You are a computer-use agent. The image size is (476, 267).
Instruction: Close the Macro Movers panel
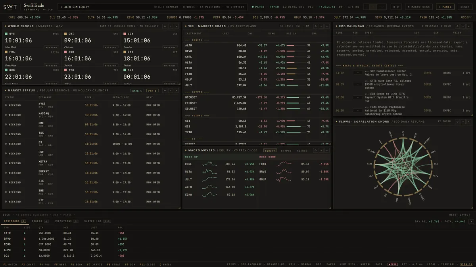pos(327,150)
